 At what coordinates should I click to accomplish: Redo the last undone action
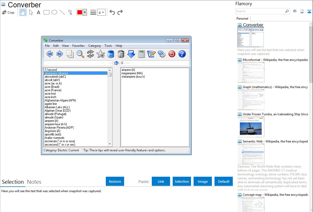(x=120, y=12)
